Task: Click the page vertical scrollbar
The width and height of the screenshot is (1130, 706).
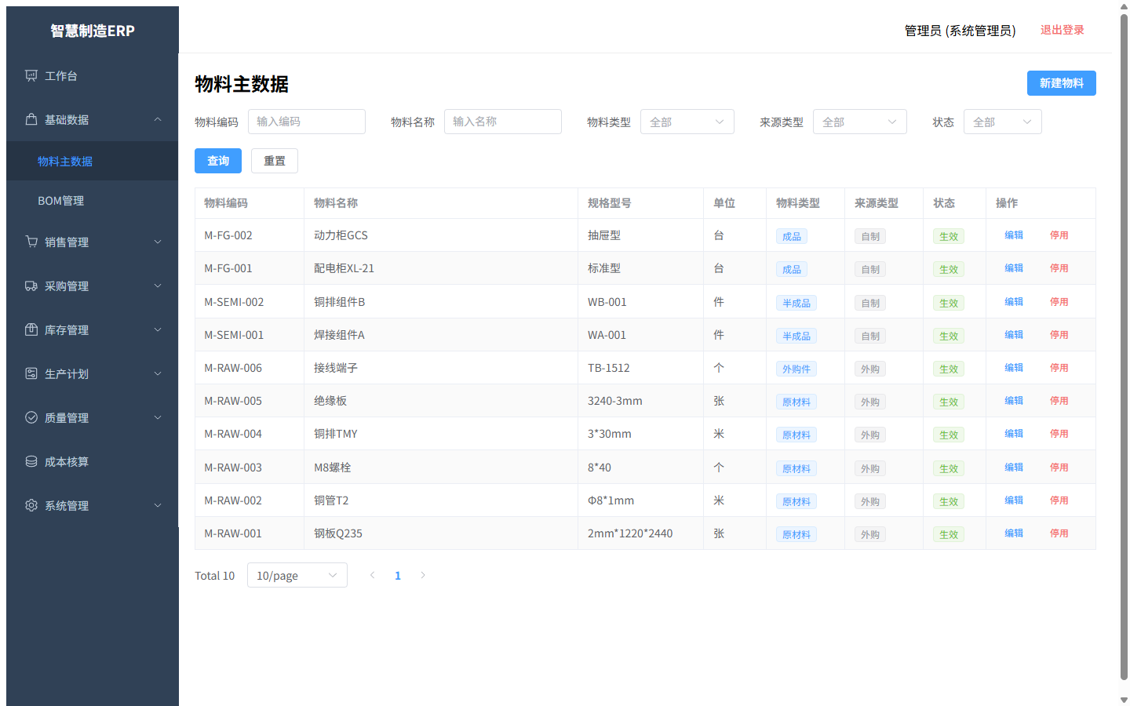Action: 1124,345
